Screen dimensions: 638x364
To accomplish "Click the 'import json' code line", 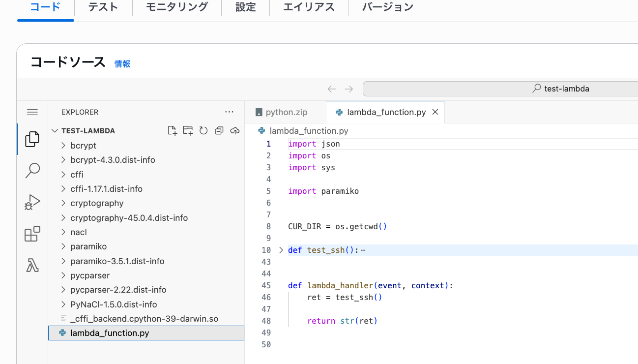I will tap(314, 144).
